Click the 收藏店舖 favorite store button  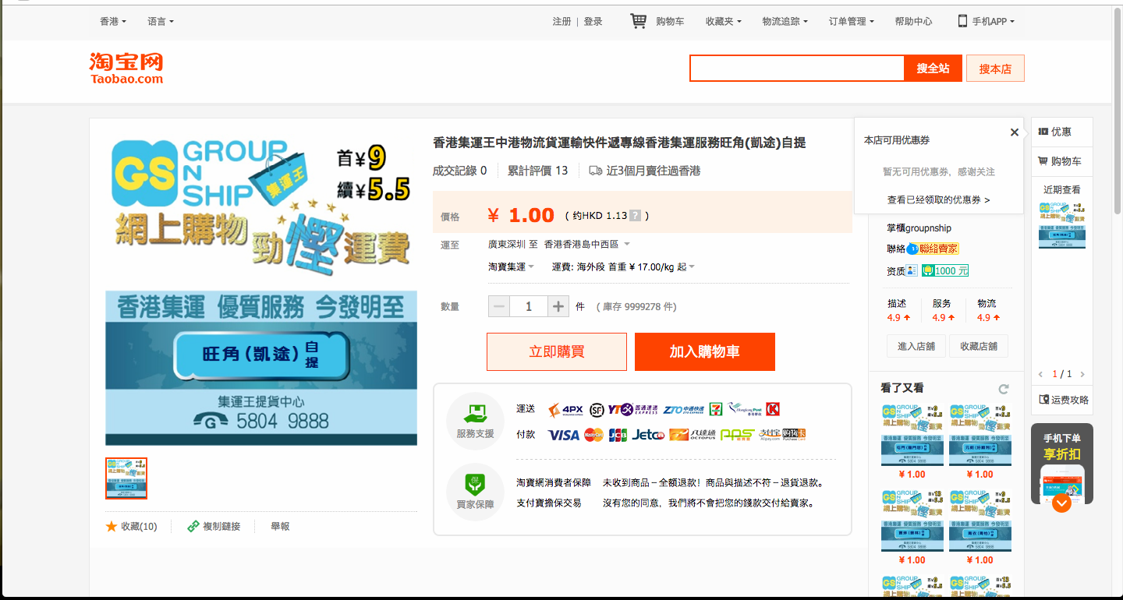[979, 346]
